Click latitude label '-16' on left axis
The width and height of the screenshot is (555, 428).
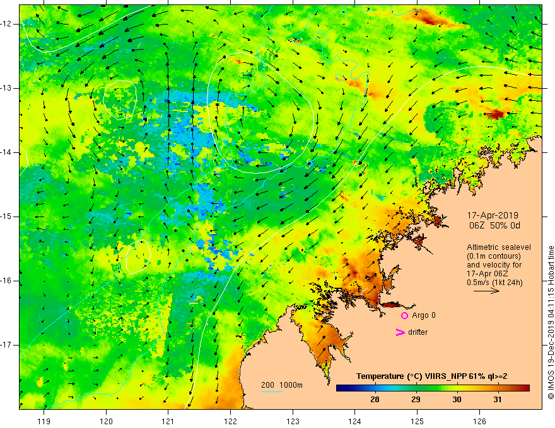pyautogui.click(x=7, y=281)
